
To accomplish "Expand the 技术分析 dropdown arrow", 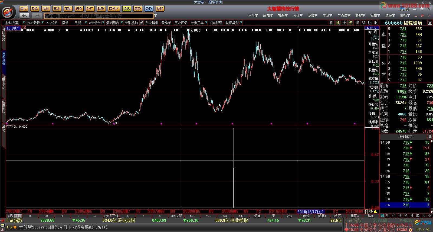I will click(42, 23).
